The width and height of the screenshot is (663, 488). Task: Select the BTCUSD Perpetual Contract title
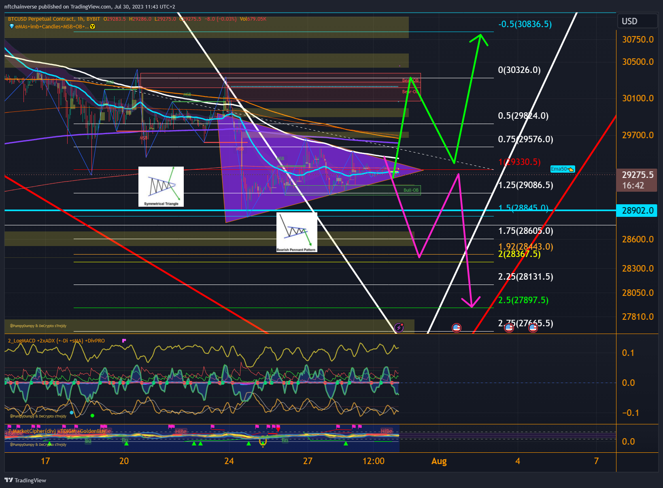(41, 19)
